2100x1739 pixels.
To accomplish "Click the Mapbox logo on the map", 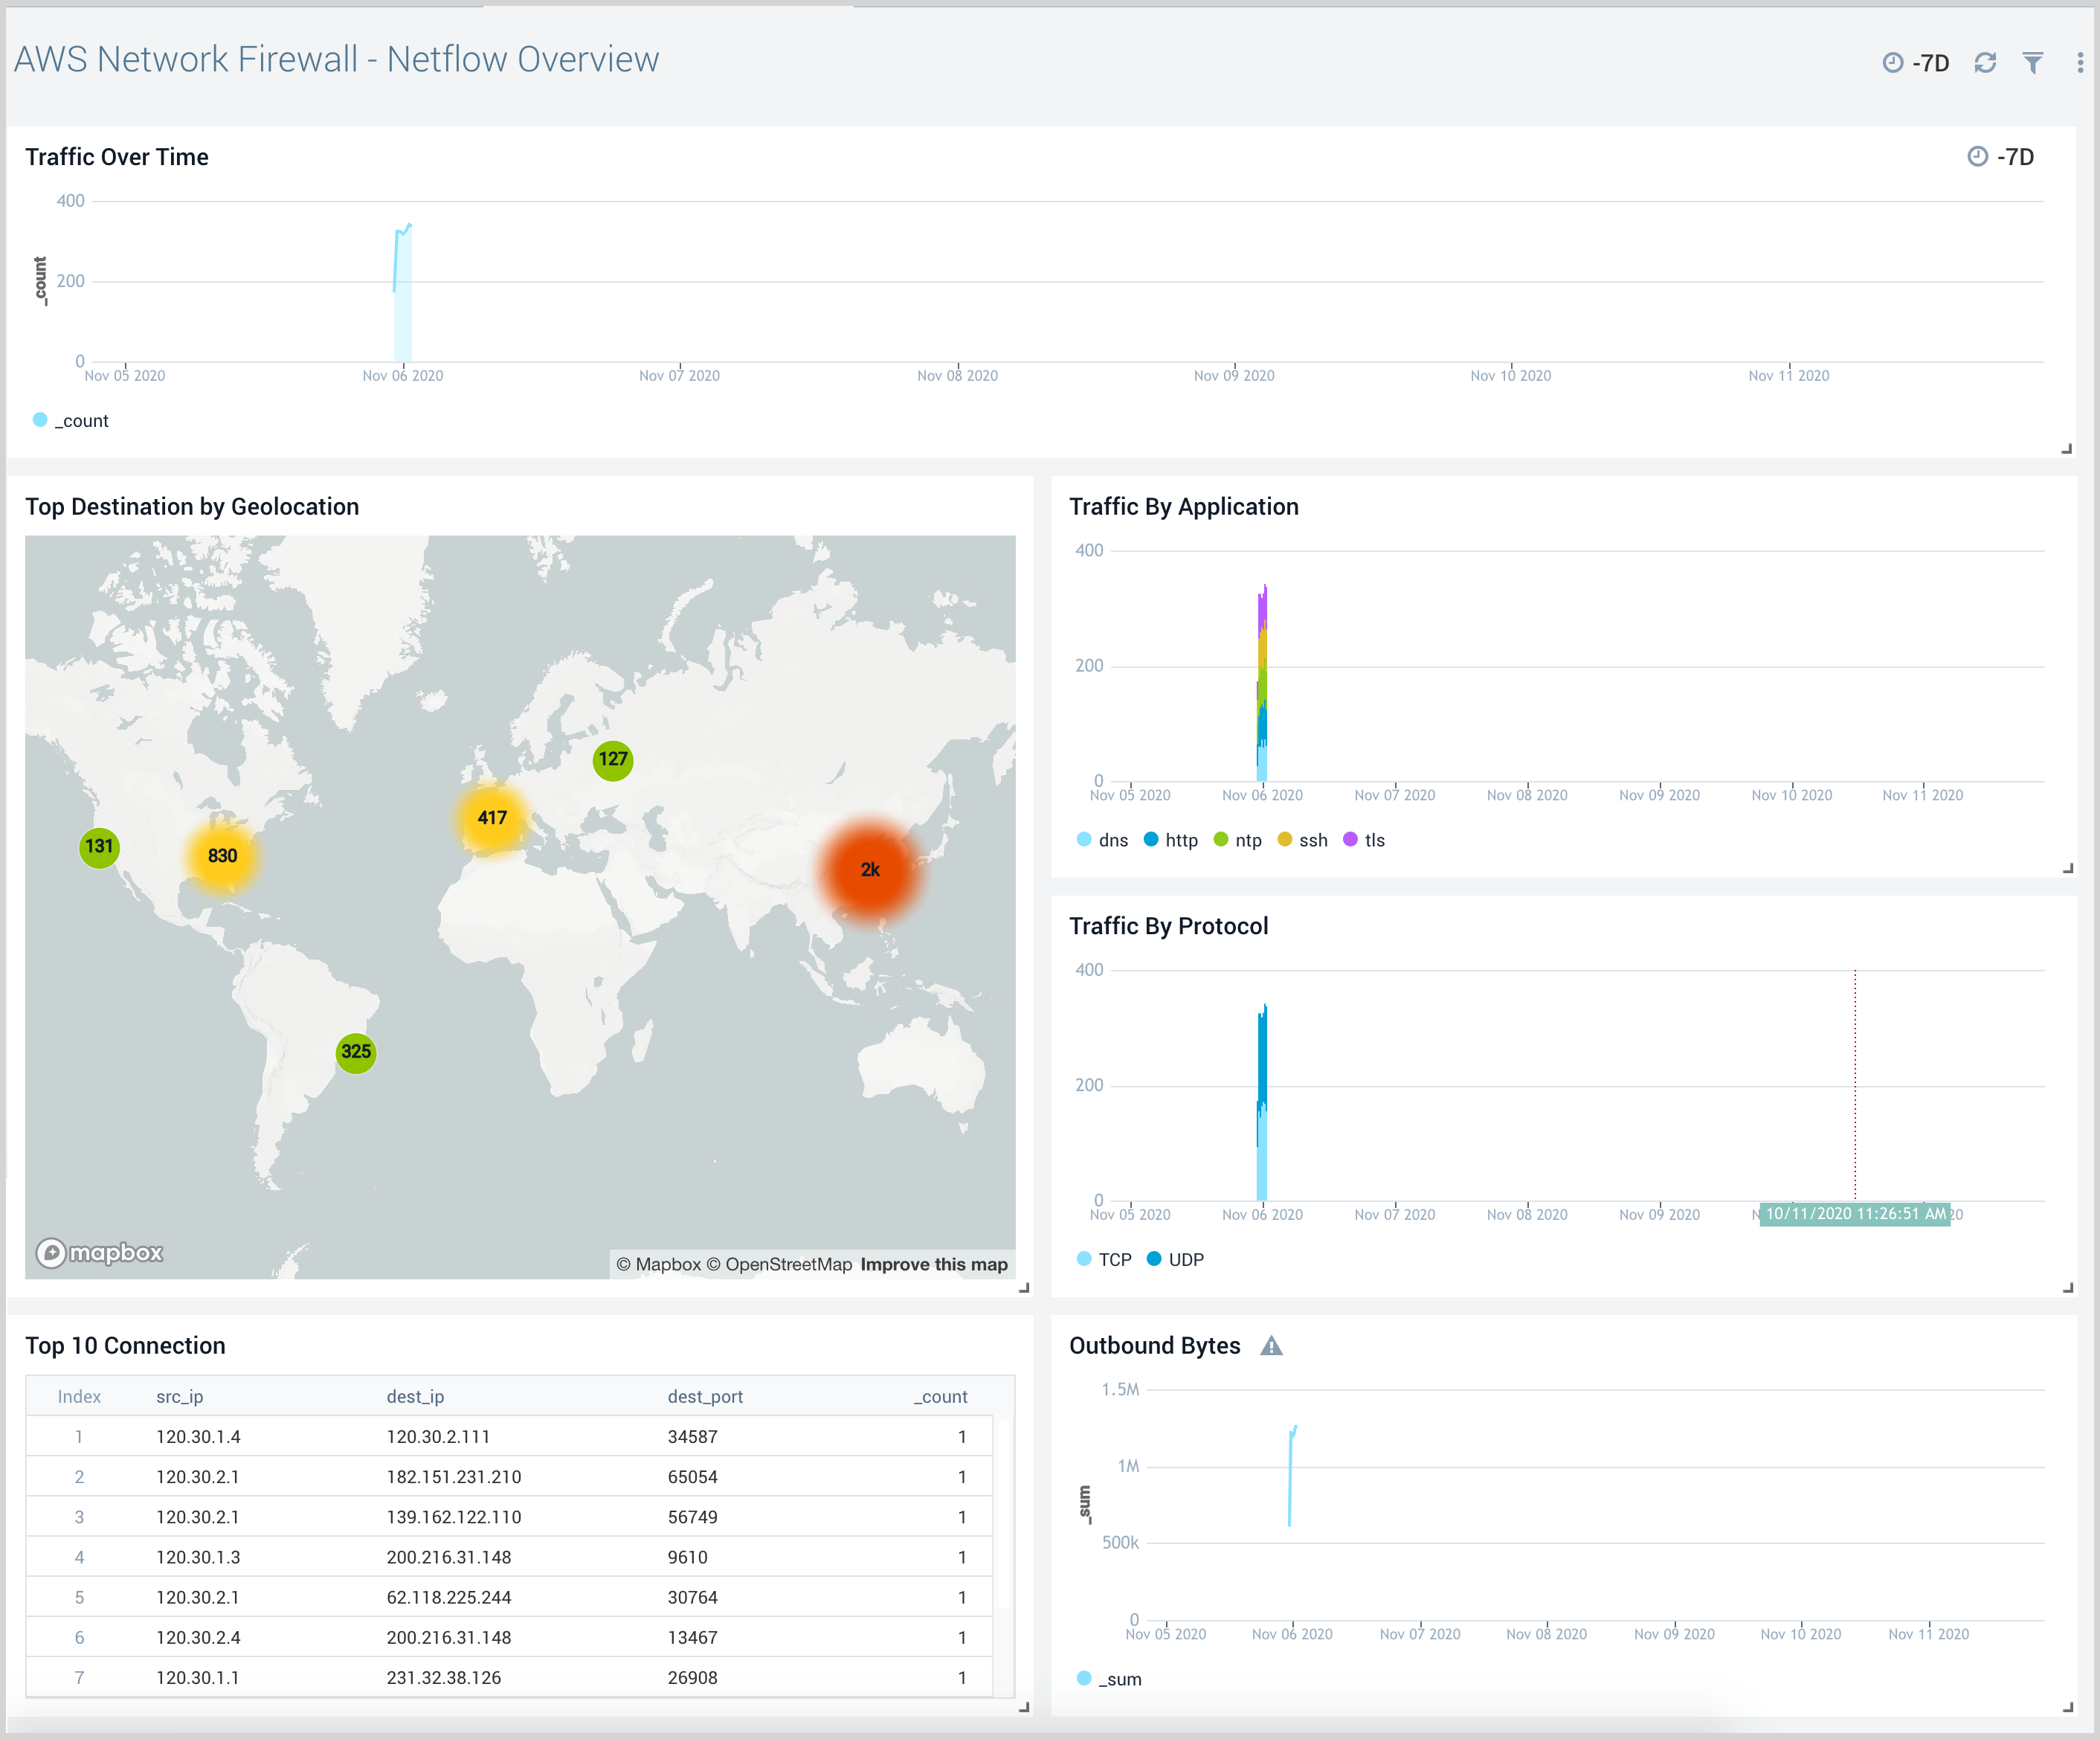I will [98, 1252].
